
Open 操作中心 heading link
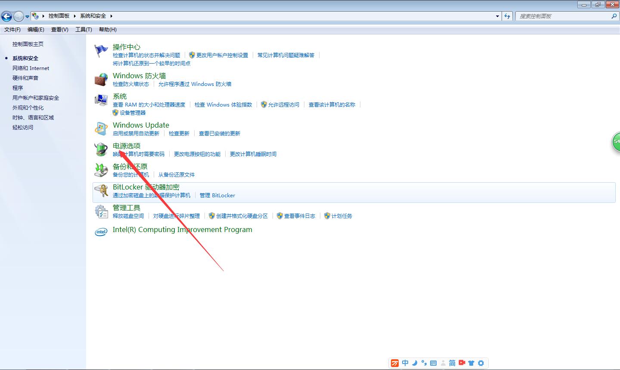click(127, 47)
